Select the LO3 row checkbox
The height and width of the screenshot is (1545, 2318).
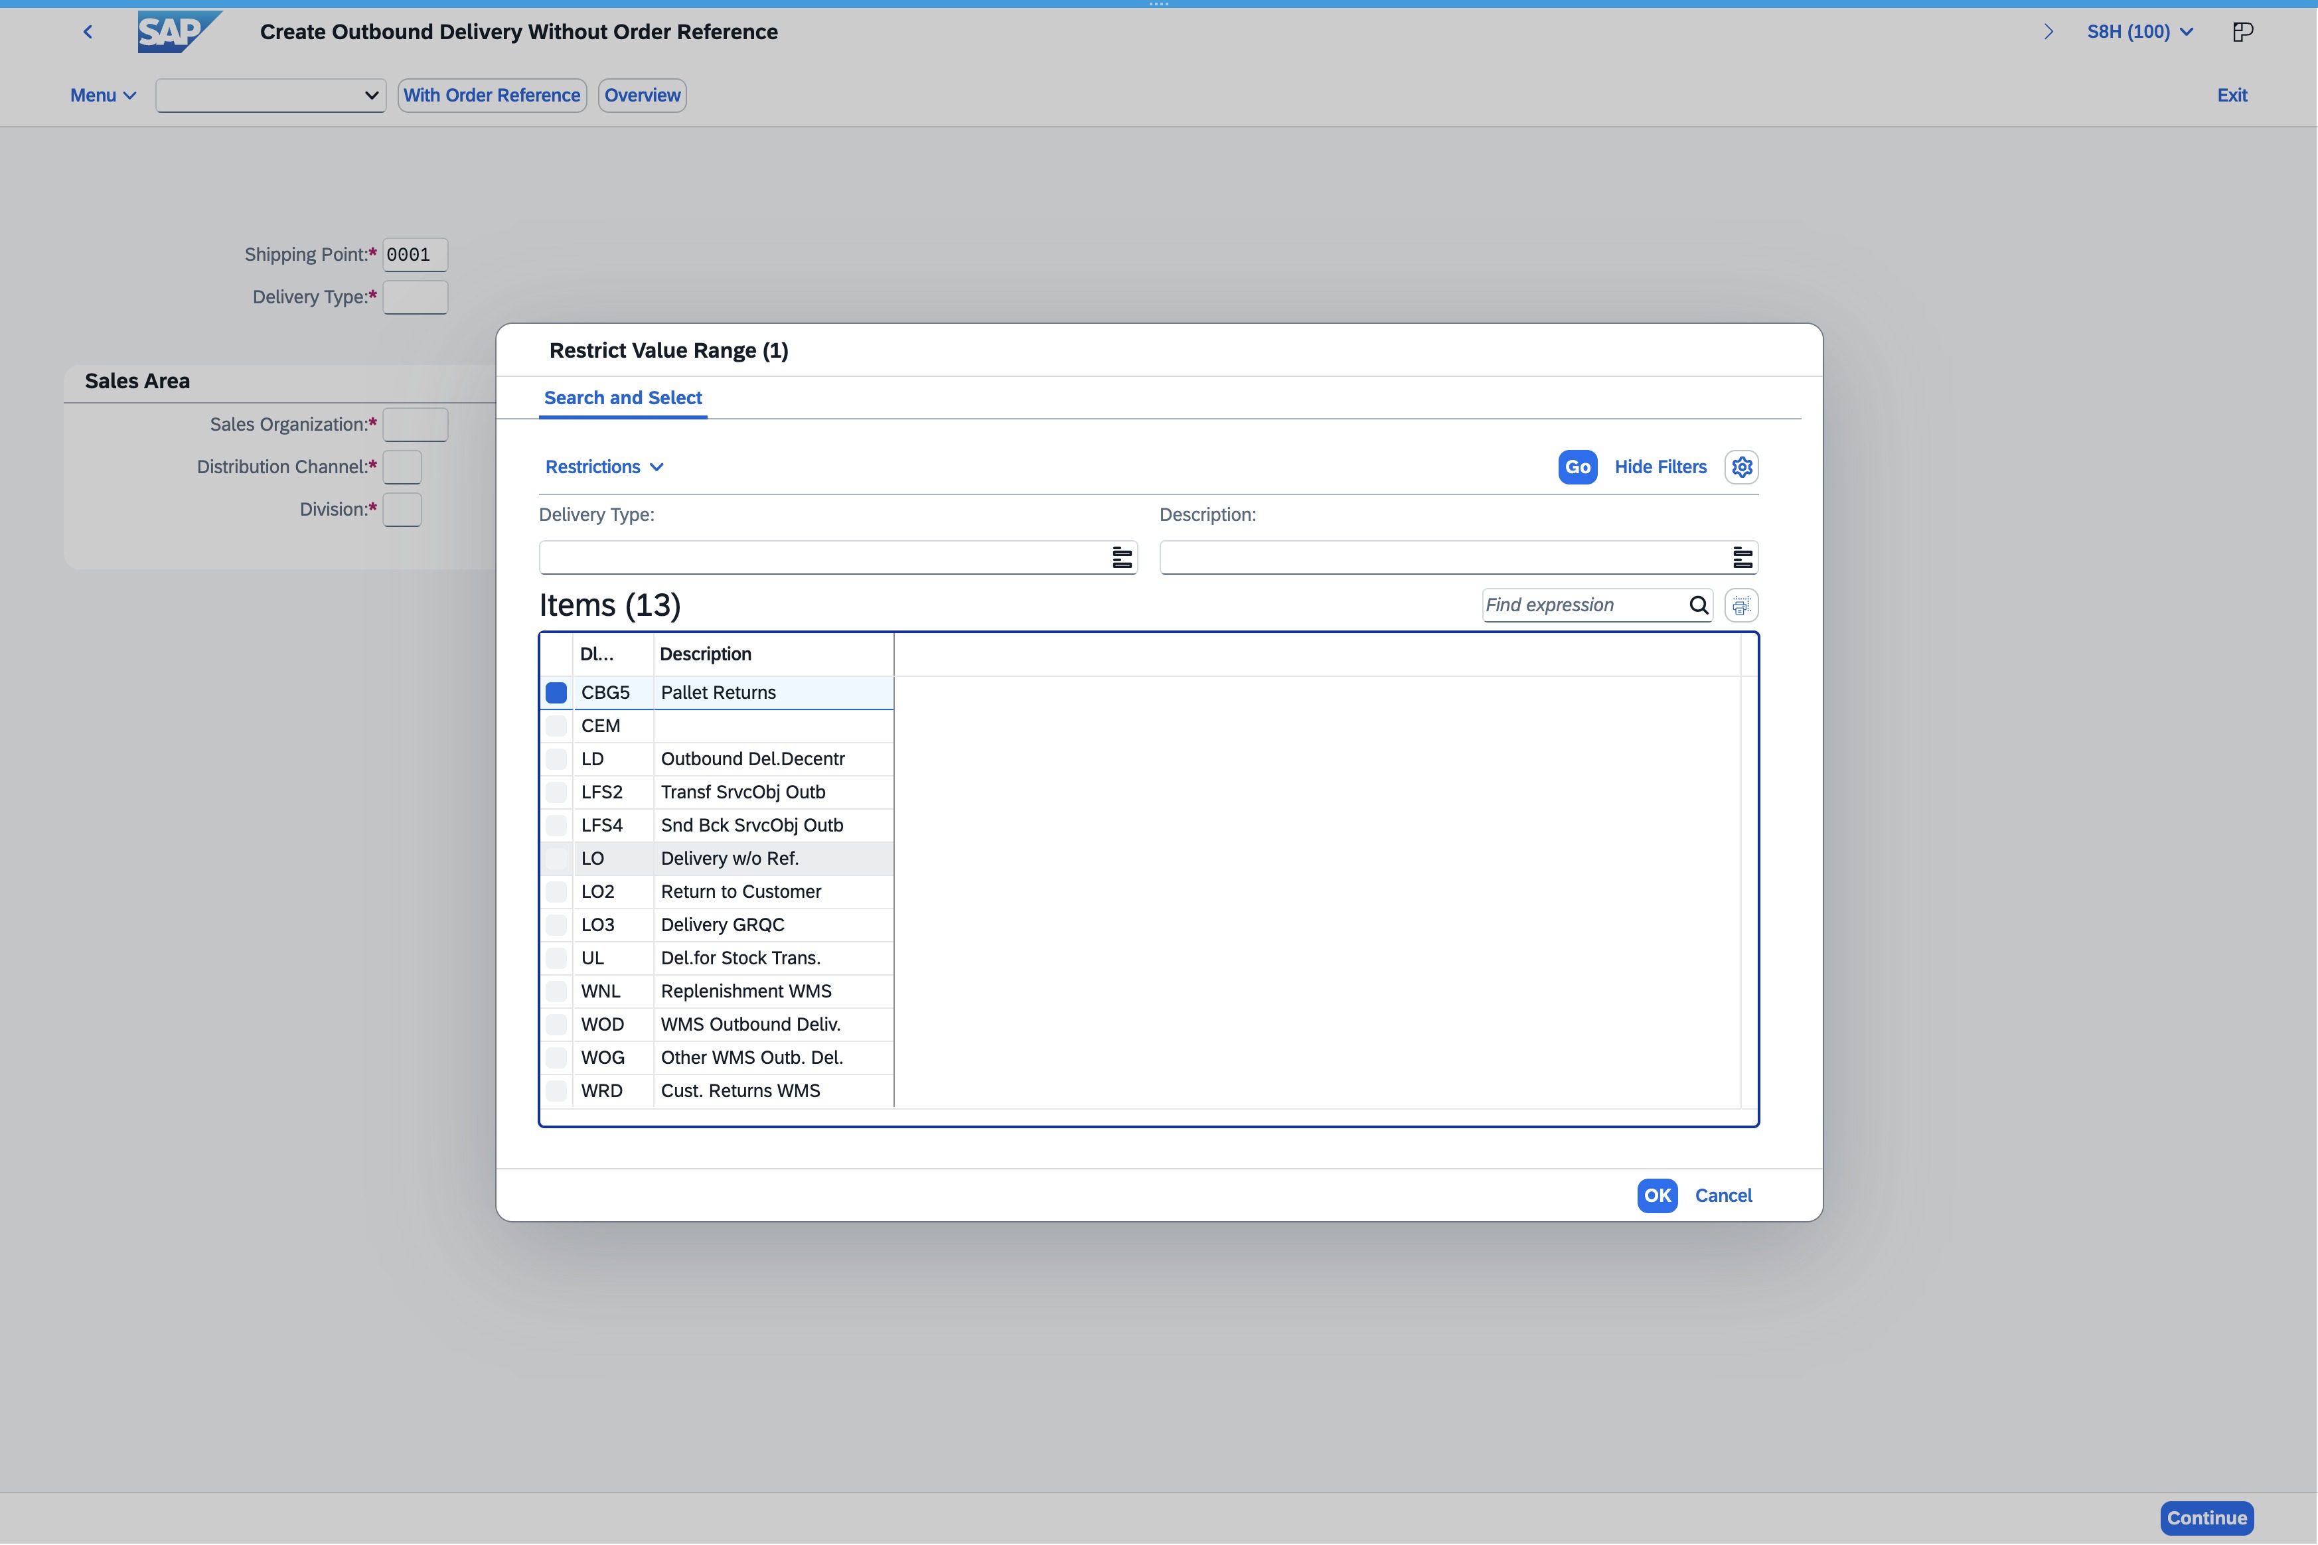tap(556, 925)
